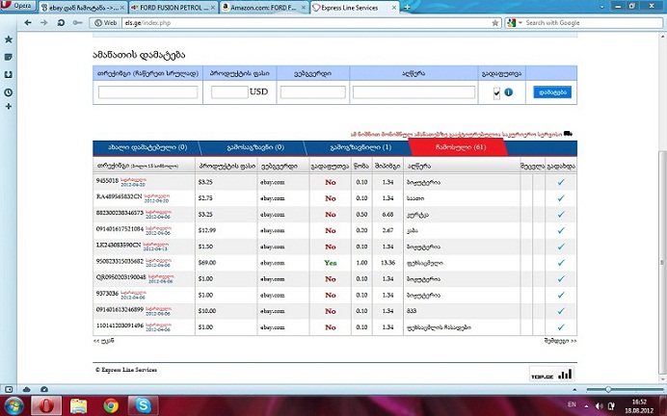
Task: Click paid checkmark for parcel 9373036
Action: (561, 295)
